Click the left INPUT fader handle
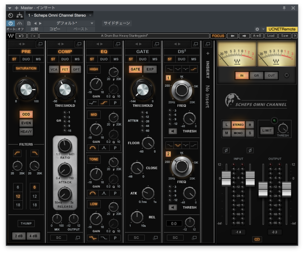Image resolution: width=304 pixels, height=253 pixels. pos(226,178)
